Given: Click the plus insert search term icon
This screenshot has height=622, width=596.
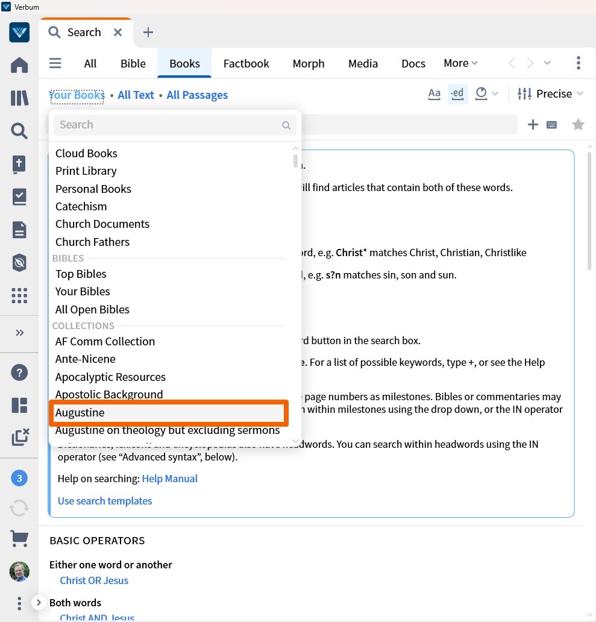Looking at the screenshot, I should pyautogui.click(x=533, y=125).
